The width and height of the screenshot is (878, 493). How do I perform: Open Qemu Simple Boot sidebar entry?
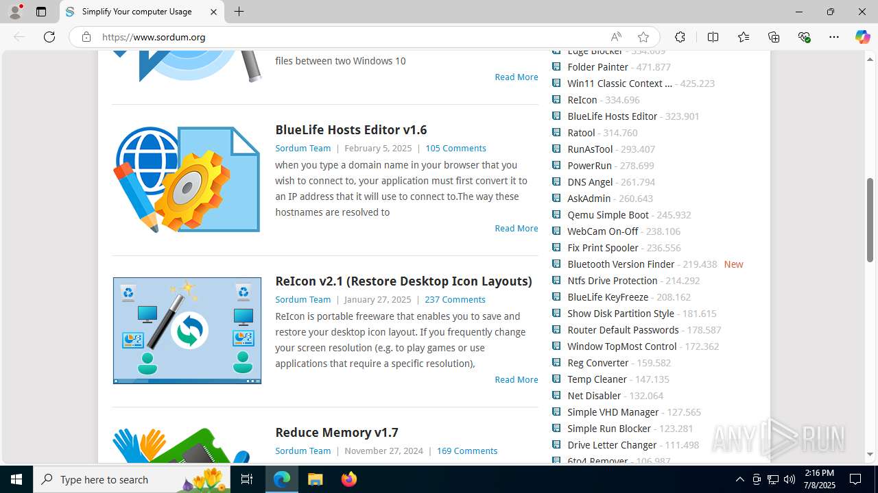(608, 214)
